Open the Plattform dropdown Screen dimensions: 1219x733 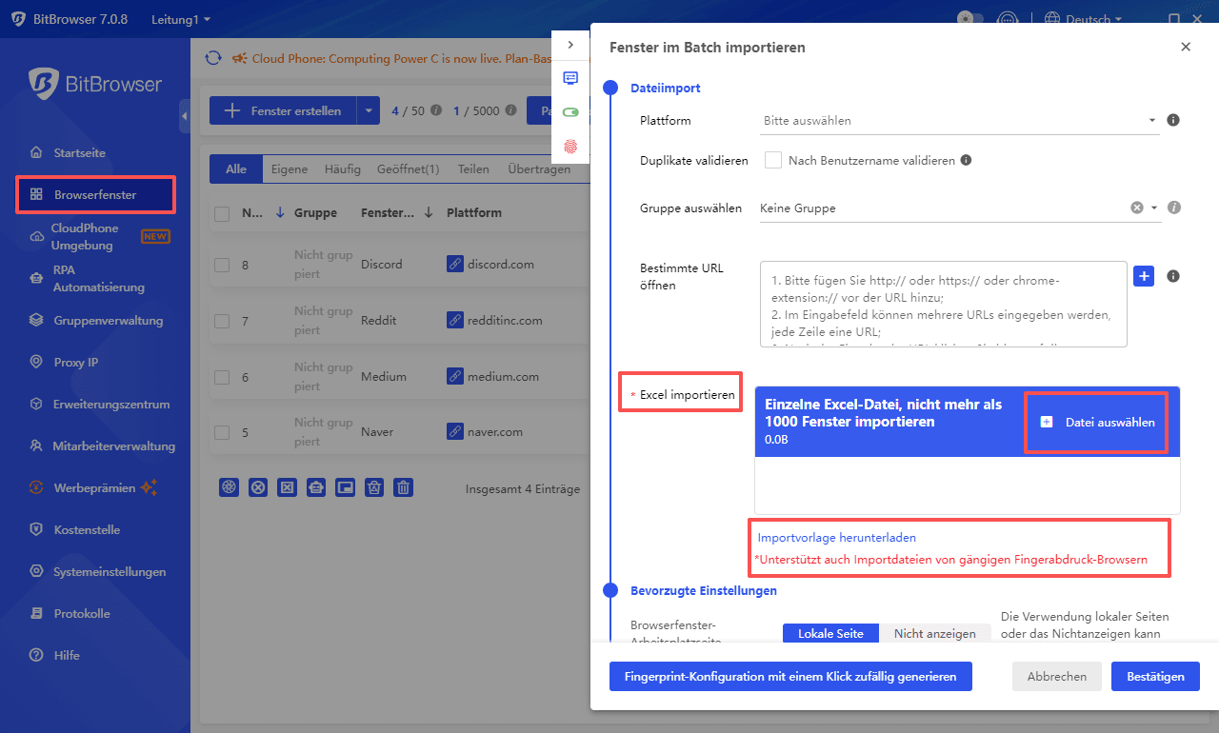957,121
